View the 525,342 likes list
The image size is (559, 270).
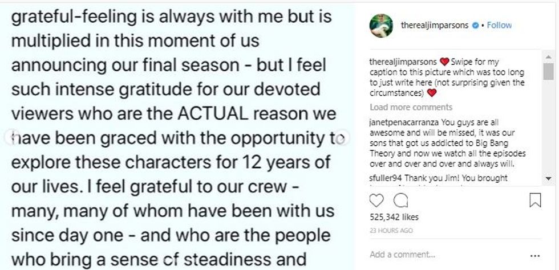coord(394,217)
